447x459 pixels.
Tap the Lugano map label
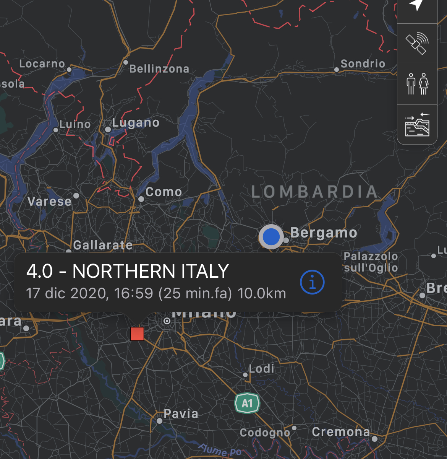(x=136, y=123)
